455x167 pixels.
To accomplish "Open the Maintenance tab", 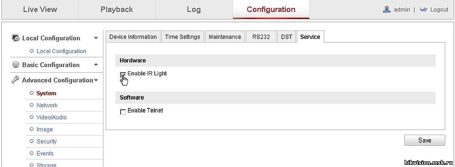I will click(x=225, y=37).
